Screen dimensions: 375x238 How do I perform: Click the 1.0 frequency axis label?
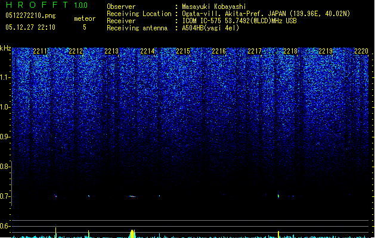5,107
